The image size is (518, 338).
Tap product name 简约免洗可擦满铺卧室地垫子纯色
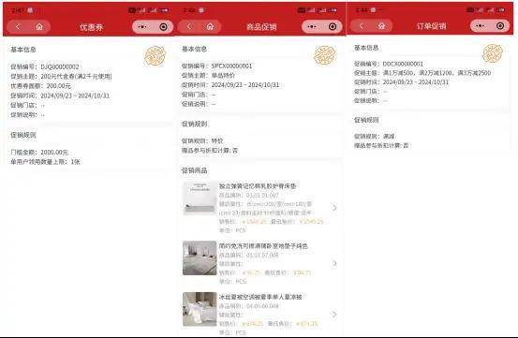point(263,246)
